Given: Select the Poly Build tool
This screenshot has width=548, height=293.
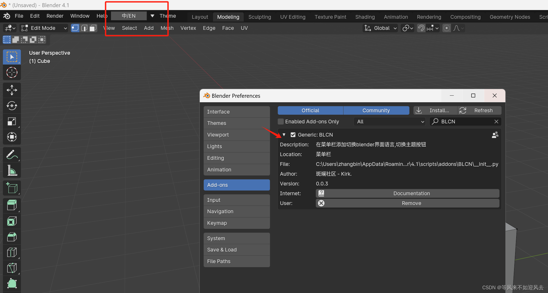Looking at the screenshot, I should (12, 283).
